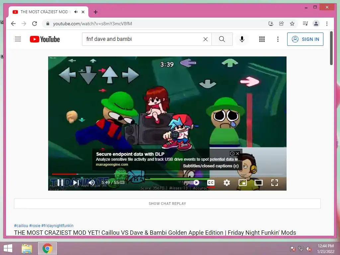Mute the video player volume
The image size is (340, 255).
[92, 183]
